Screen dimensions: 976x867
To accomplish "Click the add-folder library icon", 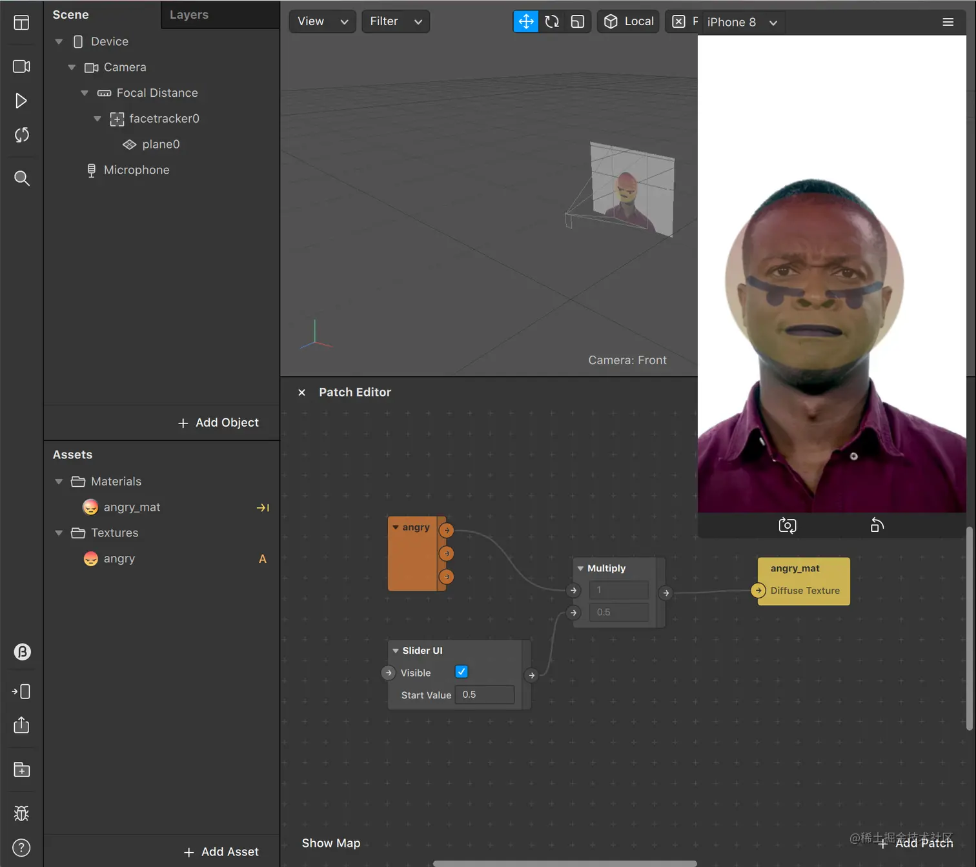I will coord(21,770).
